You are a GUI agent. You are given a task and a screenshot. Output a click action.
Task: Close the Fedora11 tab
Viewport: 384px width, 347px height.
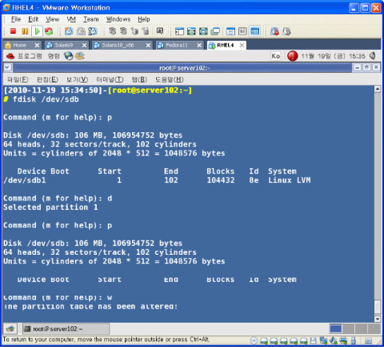coord(199,45)
